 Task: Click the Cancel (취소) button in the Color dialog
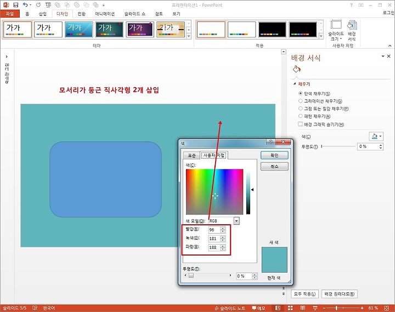[274, 167]
